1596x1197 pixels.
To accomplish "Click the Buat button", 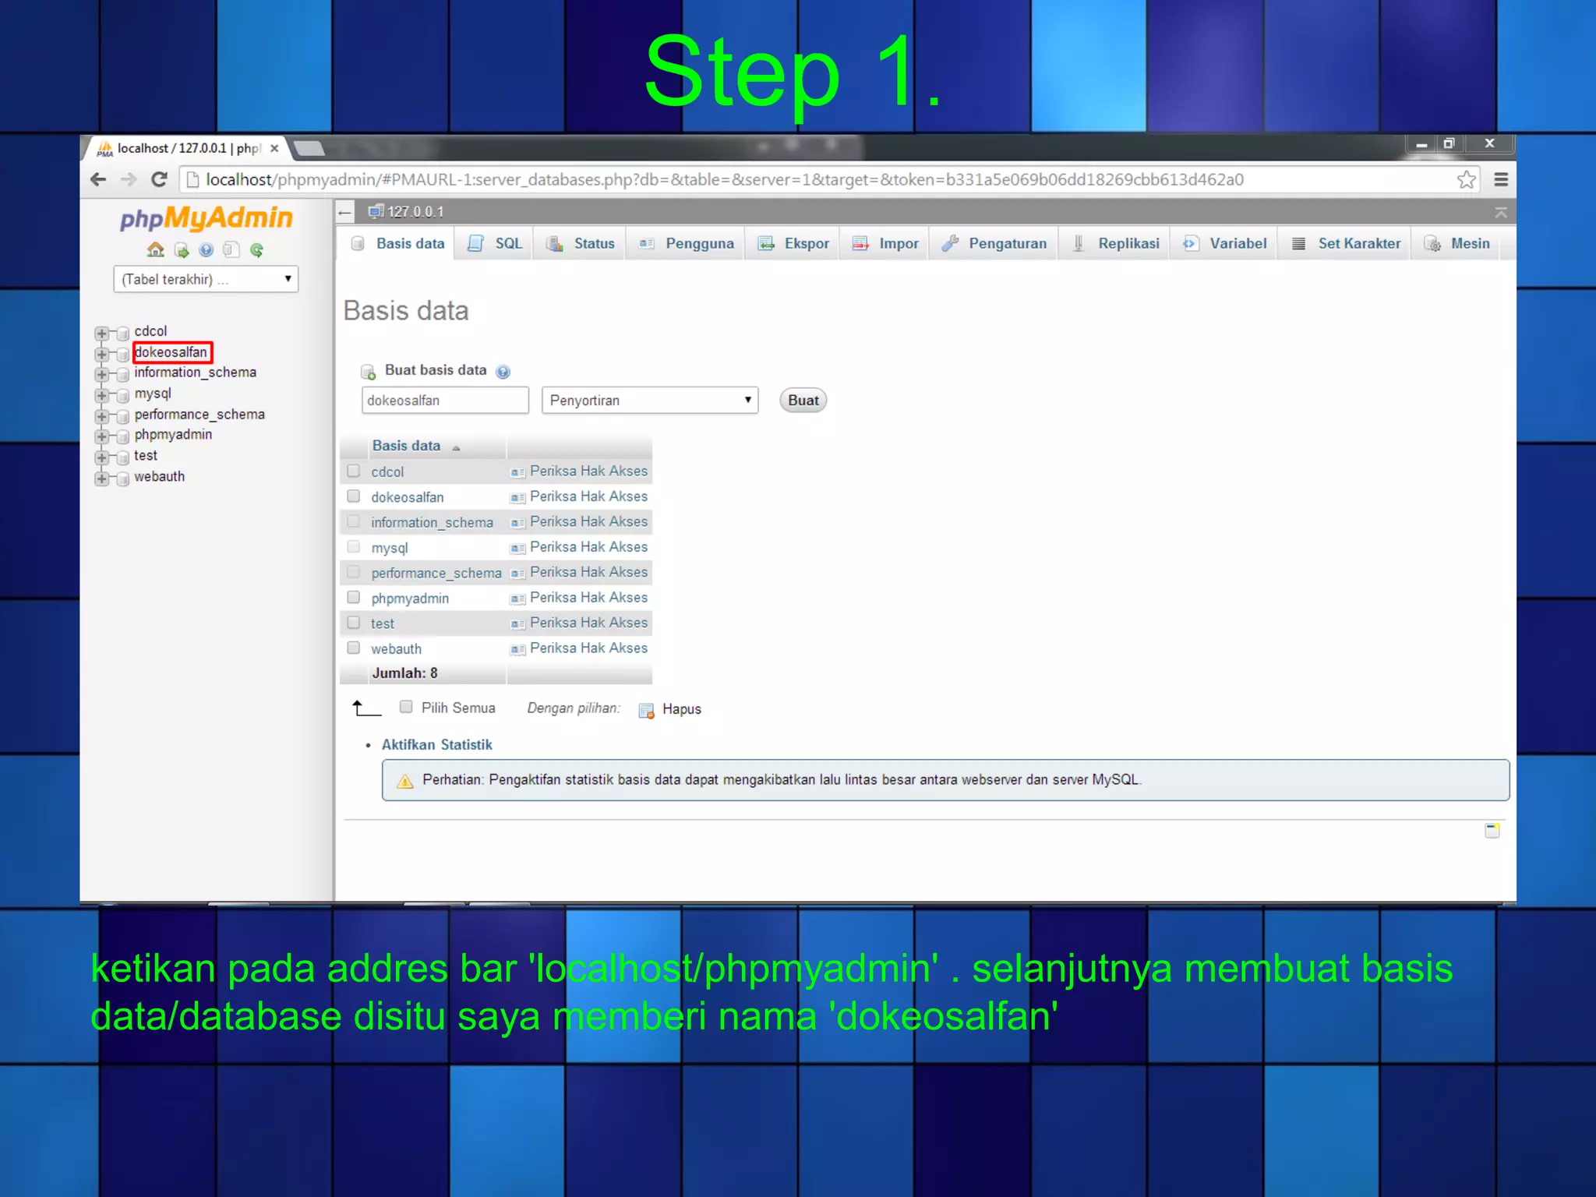I will [x=803, y=401].
